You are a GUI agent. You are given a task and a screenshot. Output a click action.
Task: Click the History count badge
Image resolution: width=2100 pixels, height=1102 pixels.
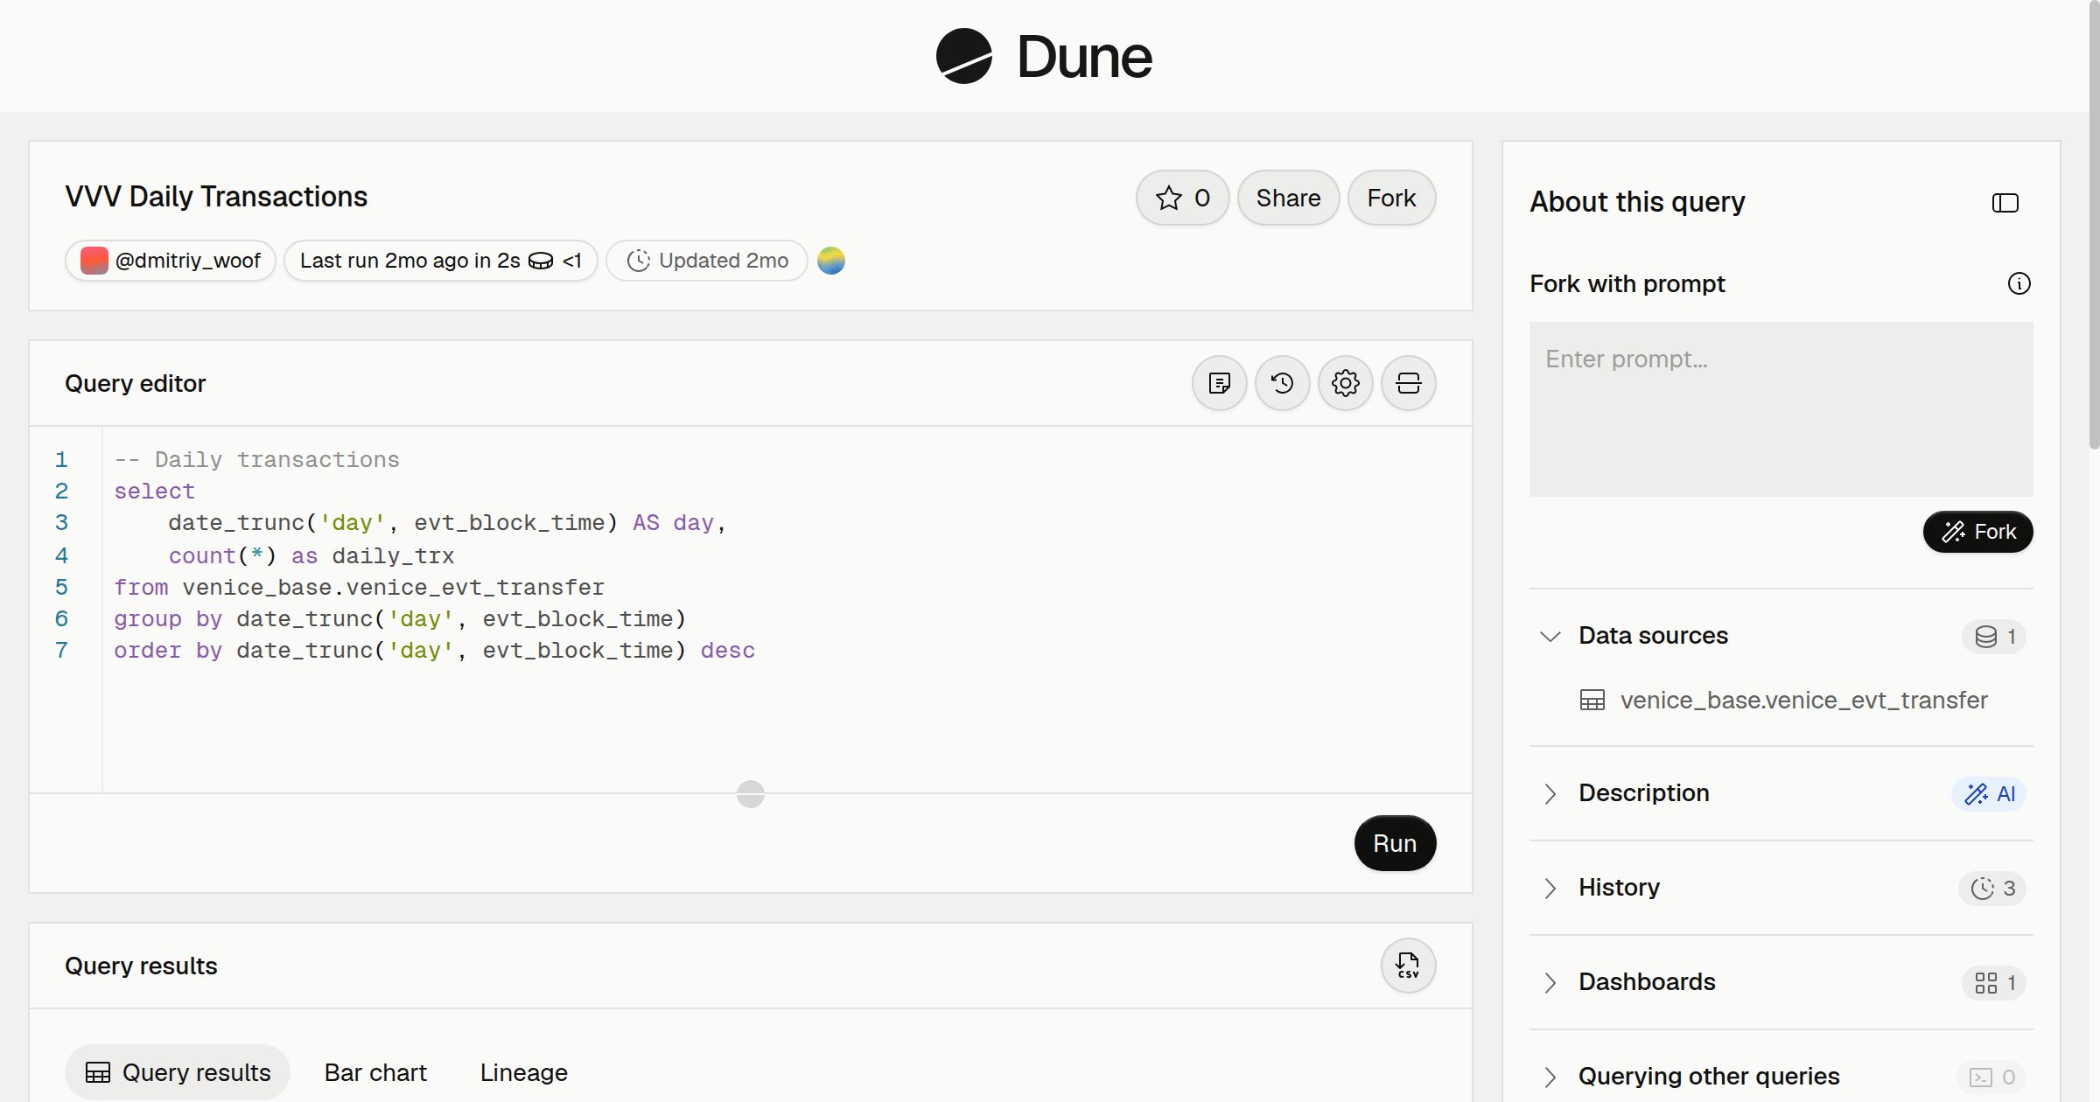click(1992, 888)
